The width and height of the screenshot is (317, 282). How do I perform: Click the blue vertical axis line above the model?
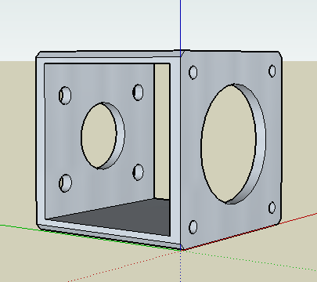[180, 25]
